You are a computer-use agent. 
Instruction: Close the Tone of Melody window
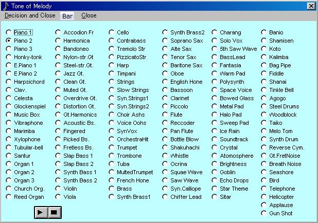[310, 6]
